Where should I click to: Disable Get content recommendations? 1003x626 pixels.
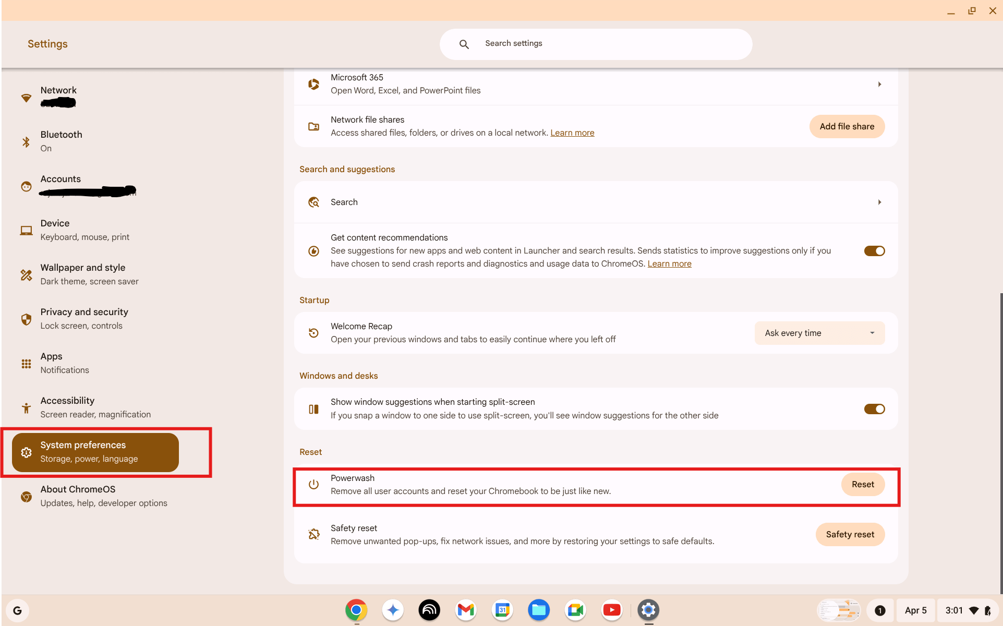874,250
